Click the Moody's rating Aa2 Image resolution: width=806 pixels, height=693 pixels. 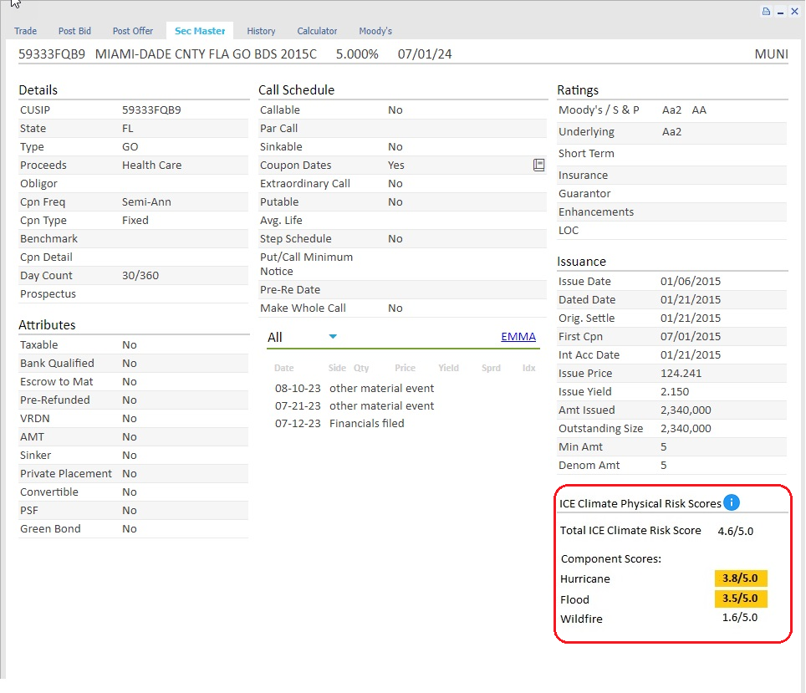pos(672,110)
